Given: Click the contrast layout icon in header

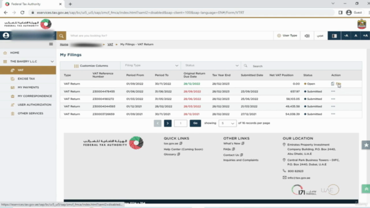Looking at the screenshot, I should (x=334, y=36).
